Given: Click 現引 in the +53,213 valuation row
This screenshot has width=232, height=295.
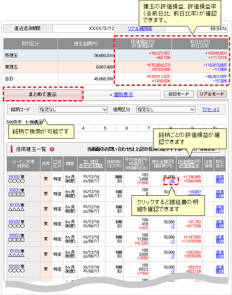Looking at the screenshot, I should [220, 272].
